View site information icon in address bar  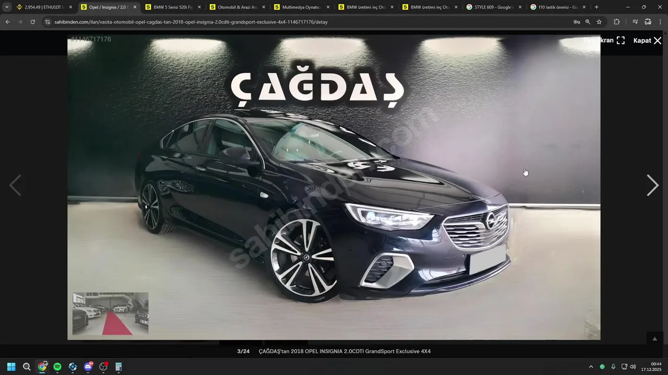point(47,22)
